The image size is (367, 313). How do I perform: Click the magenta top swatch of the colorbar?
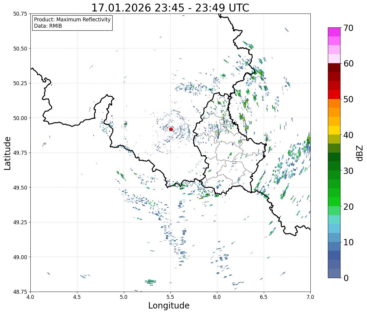tap(334, 32)
